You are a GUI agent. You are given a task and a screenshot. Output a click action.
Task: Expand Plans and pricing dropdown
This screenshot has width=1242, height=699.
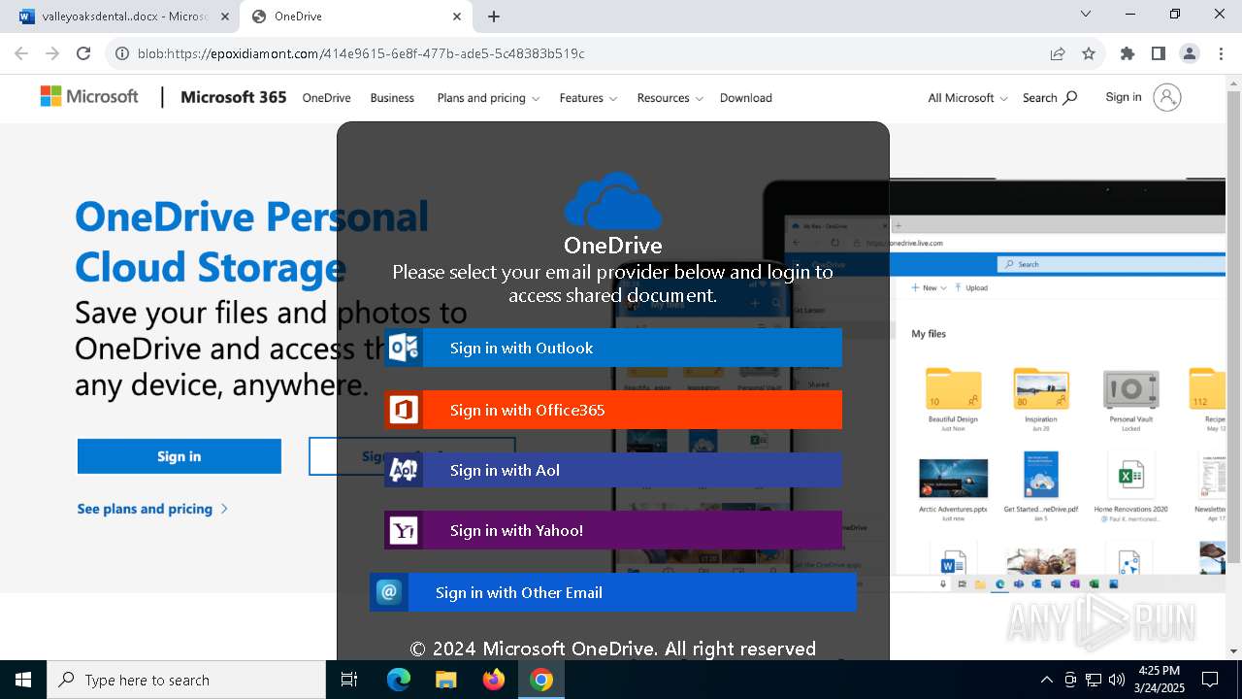pyautogui.click(x=488, y=98)
